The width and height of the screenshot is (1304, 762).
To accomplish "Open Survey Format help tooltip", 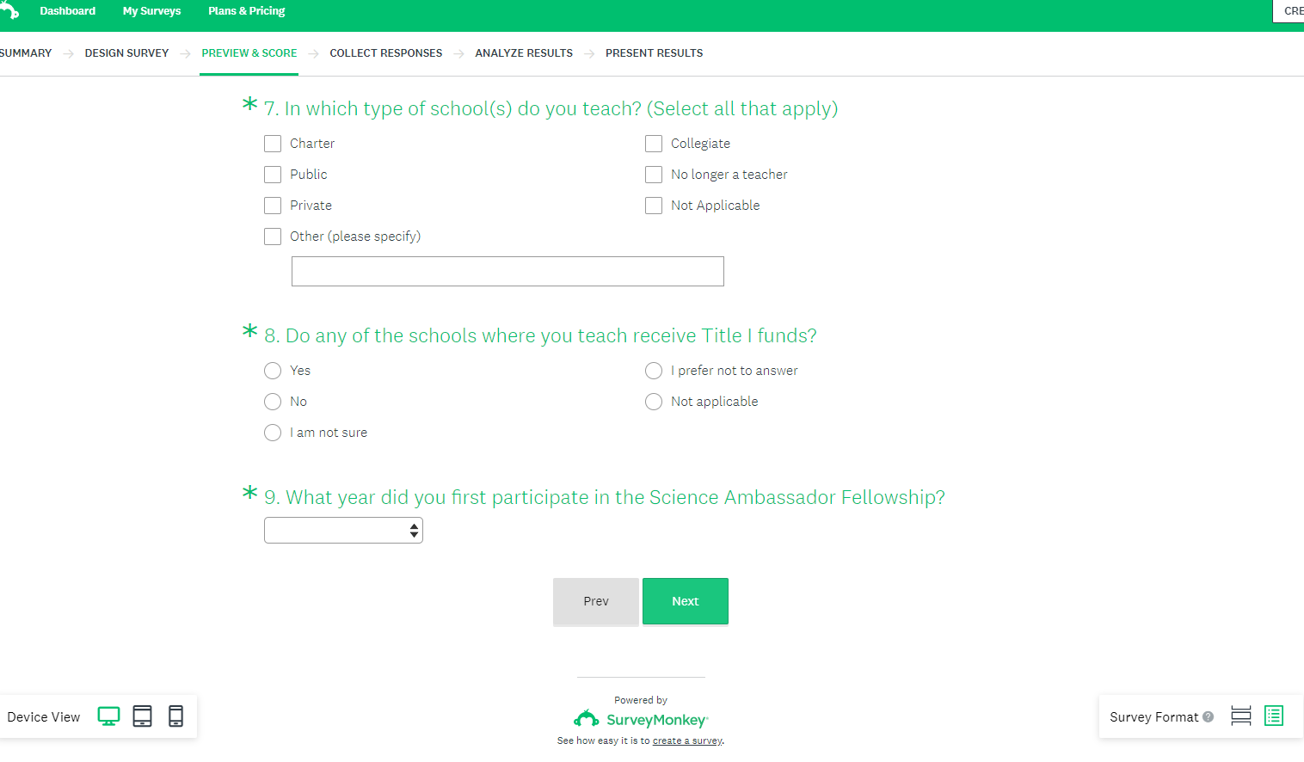I will [1209, 717].
